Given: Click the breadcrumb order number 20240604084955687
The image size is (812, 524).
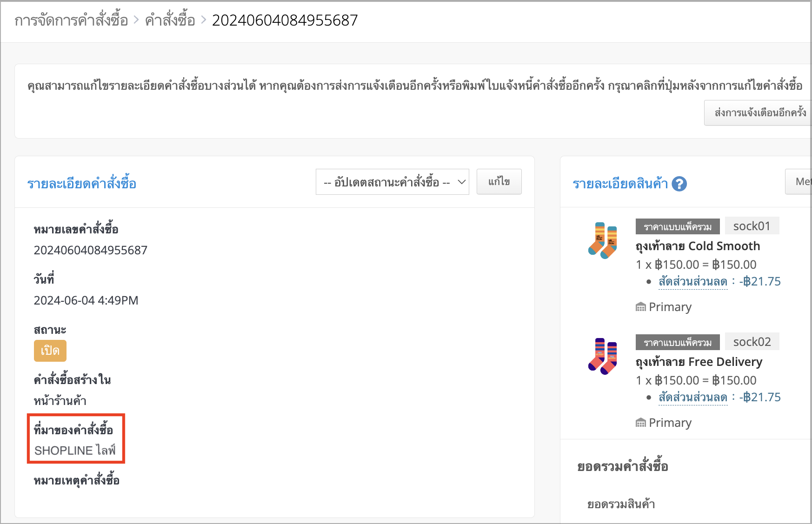Looking at the screenshot, I should (x=285, y=20).
